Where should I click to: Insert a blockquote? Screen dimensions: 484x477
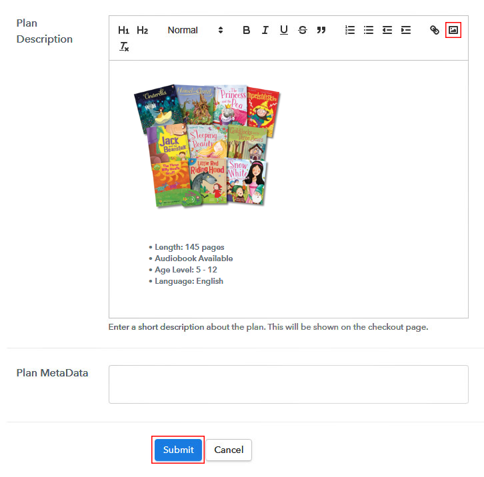click(x=321, y=30)
